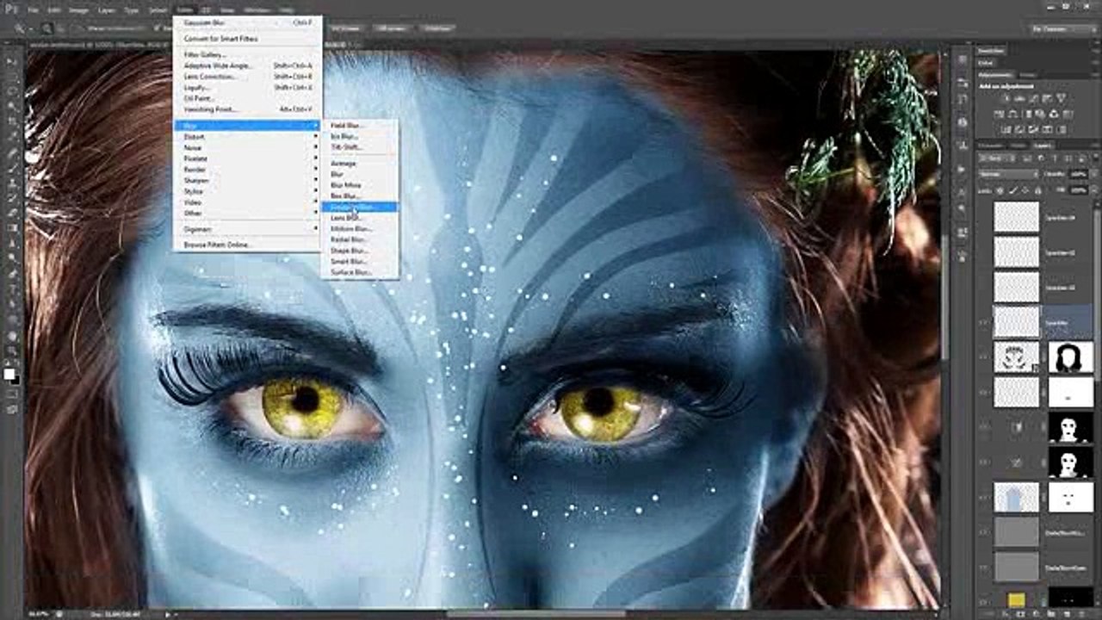Expand the Digimarc submenu
Screen dimensions: 1102x620
point(247,229)
